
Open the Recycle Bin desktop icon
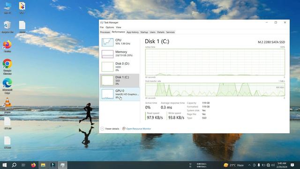[x=7, y=27]
